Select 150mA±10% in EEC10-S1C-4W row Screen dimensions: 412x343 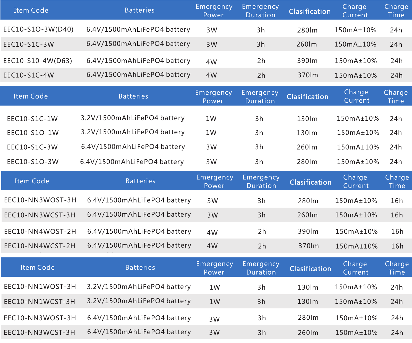tap(356, 76)
